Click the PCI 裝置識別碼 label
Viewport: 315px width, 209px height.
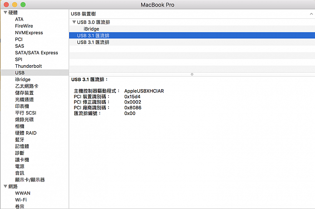[x=92, y=97]
